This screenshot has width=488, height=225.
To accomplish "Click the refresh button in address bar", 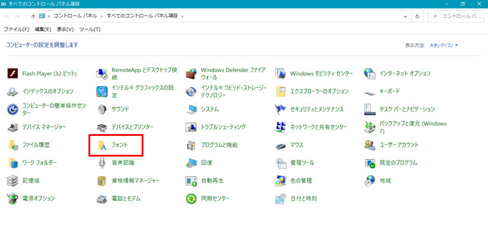I will point(417,16).
